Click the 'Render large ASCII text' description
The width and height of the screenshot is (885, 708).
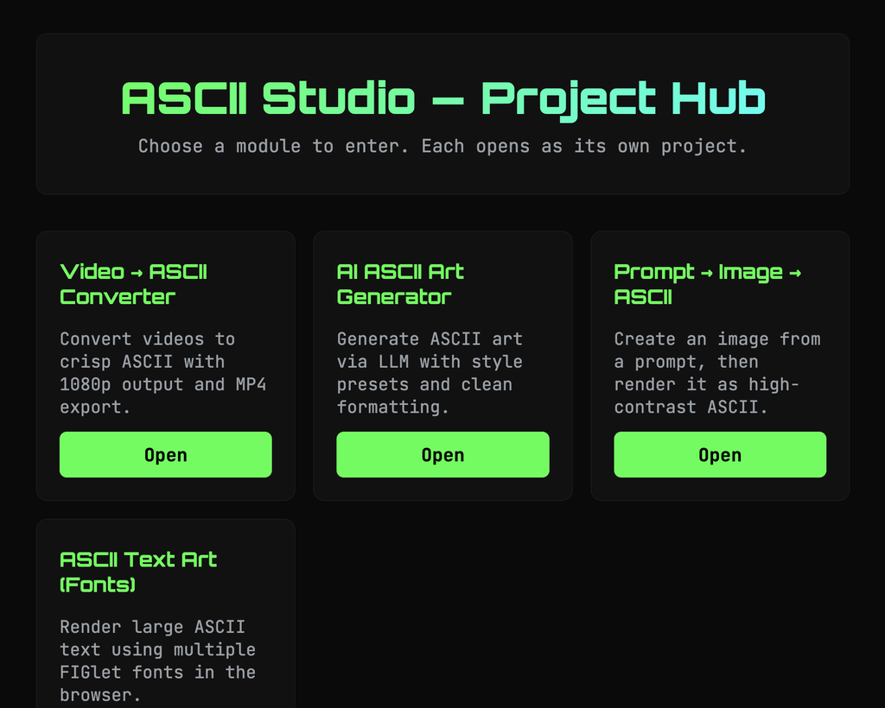pos(157,661)
